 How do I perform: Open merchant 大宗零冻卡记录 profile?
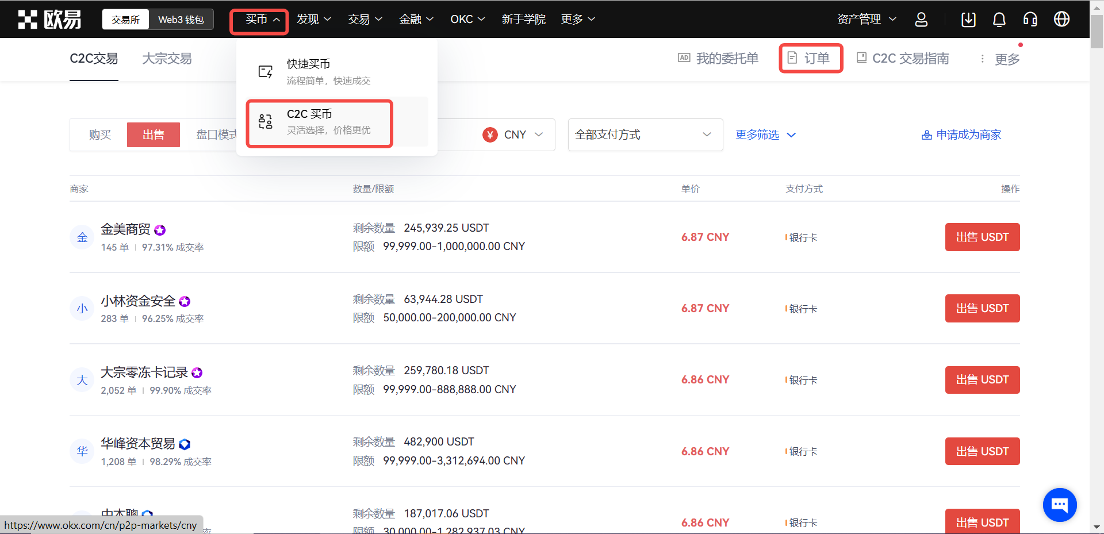(x=144, y=372)
